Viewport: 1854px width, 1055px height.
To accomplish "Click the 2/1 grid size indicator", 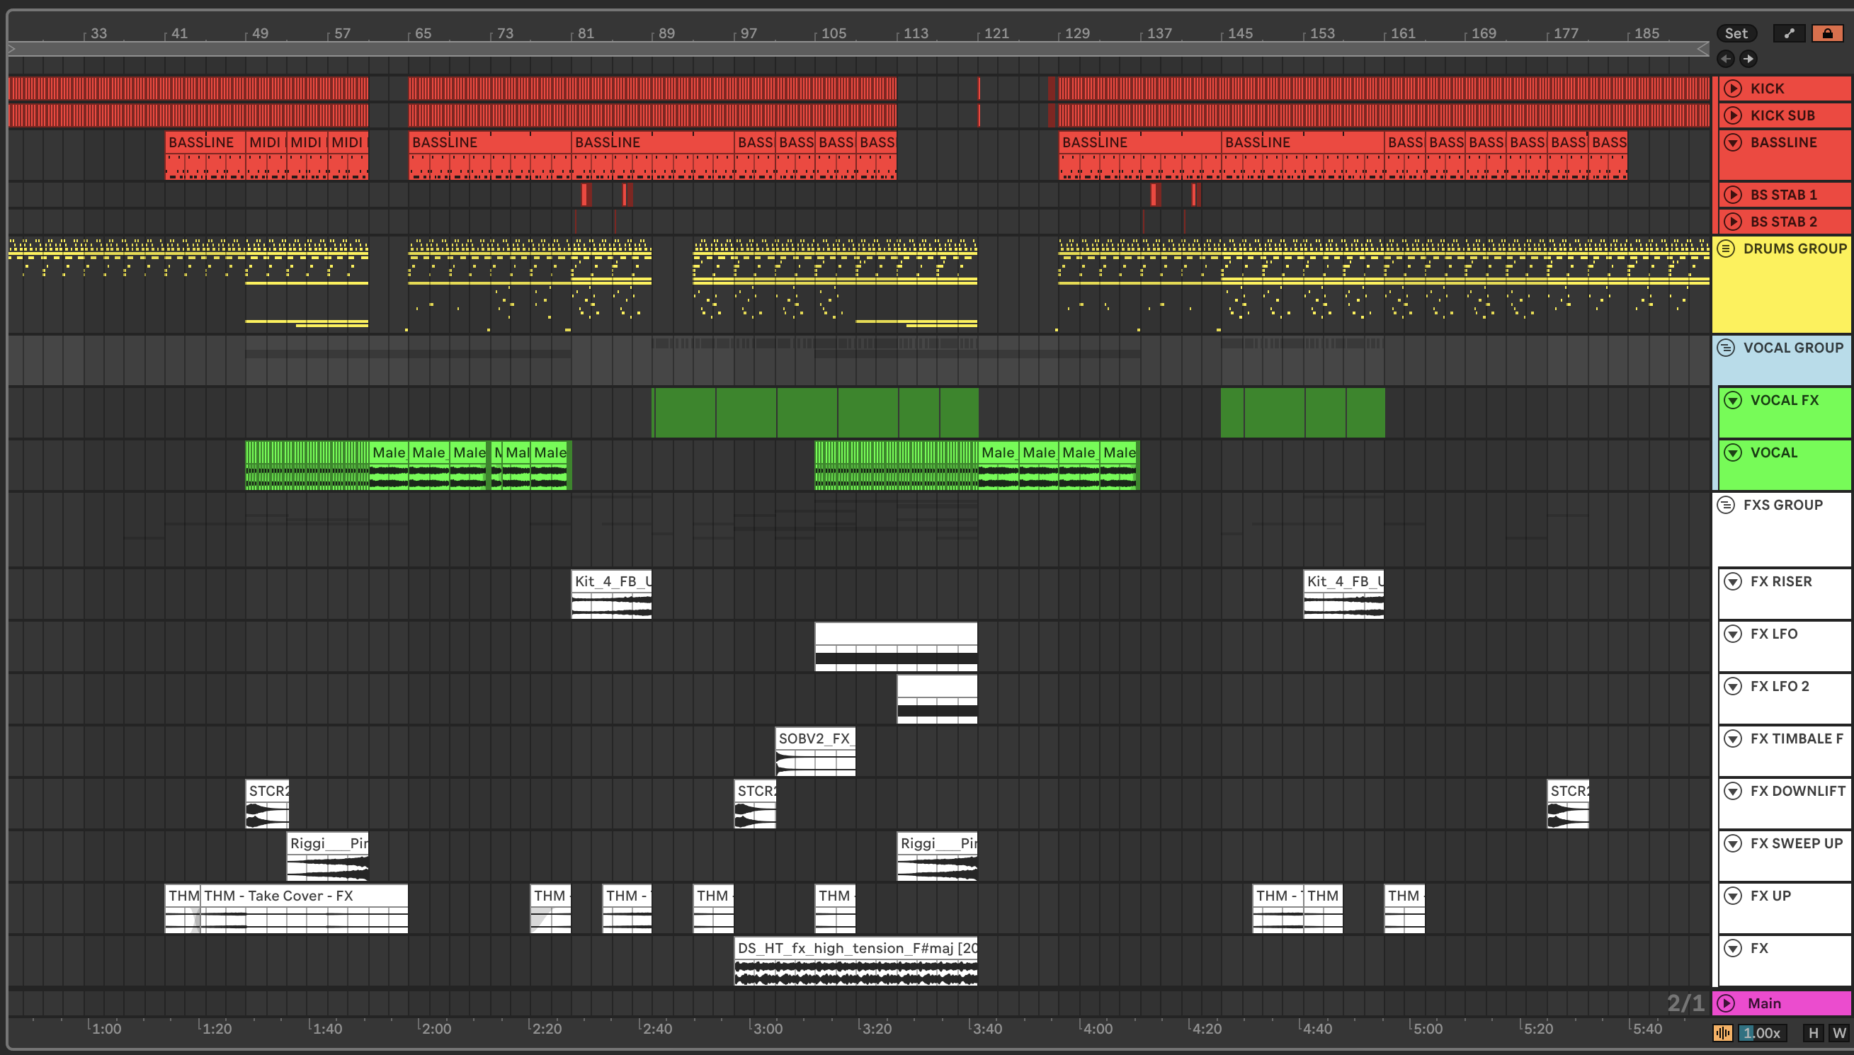I will pos(1685,1003).
